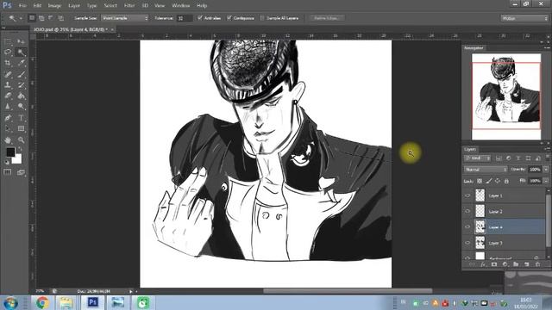
Task: Select the Rectangle shape tool
Action: pyautogui.click(x=21, y=128)
